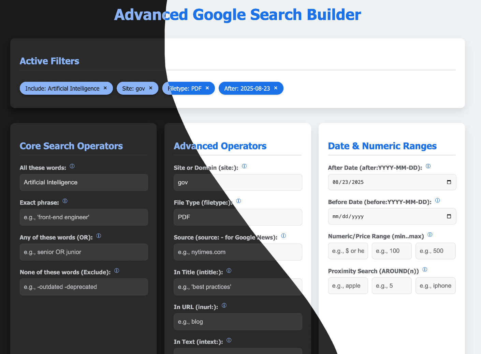
Task: Focus the proximity second word input 'e.g., iphone'
Action: [436, 286]
